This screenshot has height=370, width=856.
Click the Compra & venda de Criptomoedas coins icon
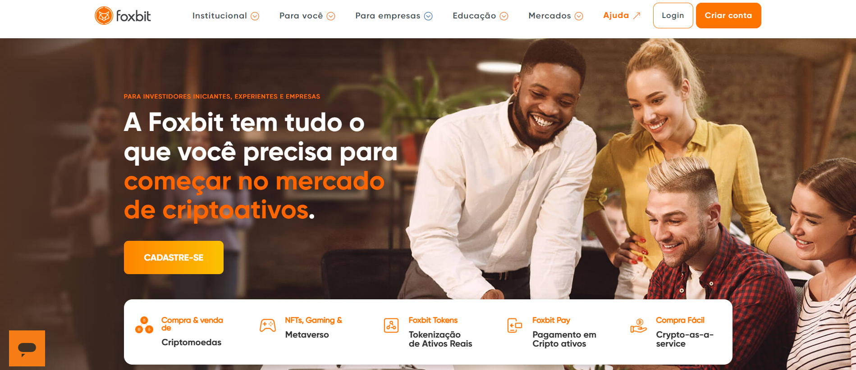point(144,325)
